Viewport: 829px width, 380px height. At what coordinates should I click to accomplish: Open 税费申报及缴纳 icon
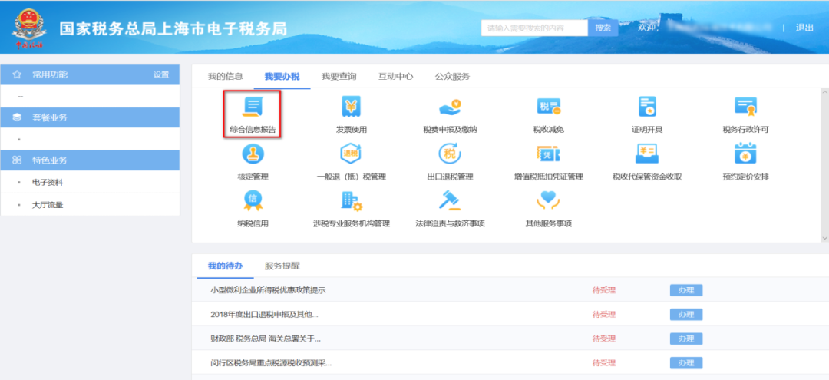[450, 107]
